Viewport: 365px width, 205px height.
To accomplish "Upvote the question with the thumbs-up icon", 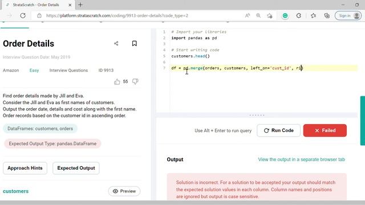I will (x=117, y=81).
